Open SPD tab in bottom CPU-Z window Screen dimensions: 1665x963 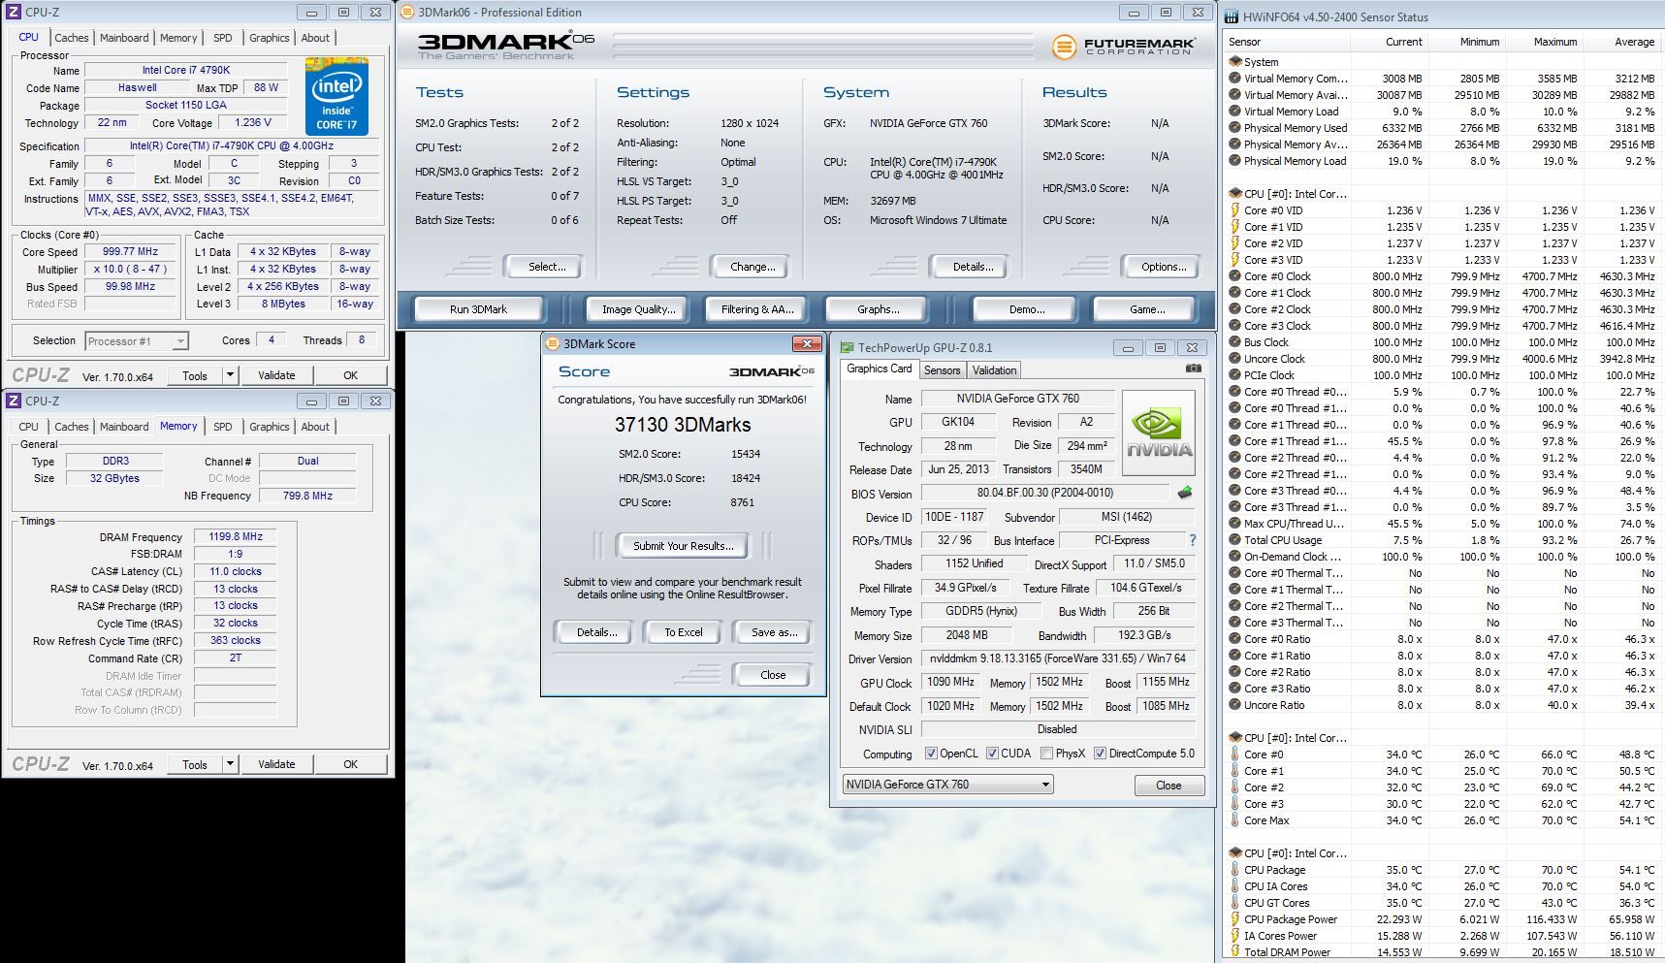click(222, 427)
